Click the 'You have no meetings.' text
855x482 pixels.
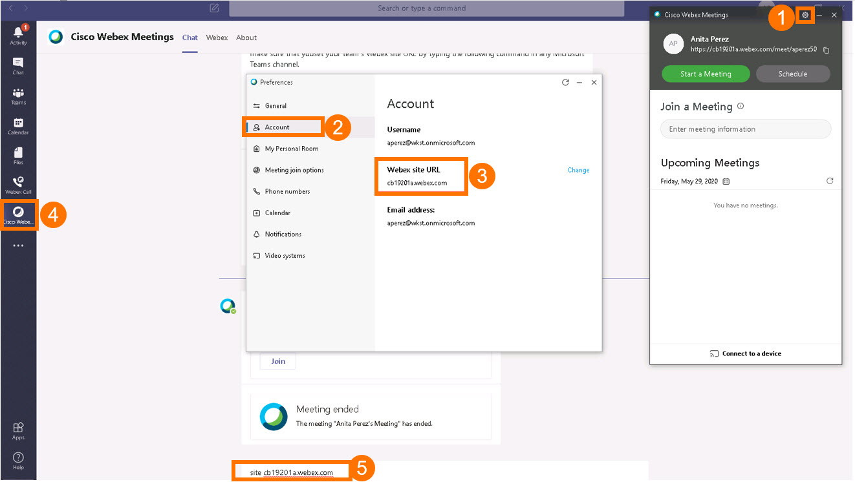746,205
